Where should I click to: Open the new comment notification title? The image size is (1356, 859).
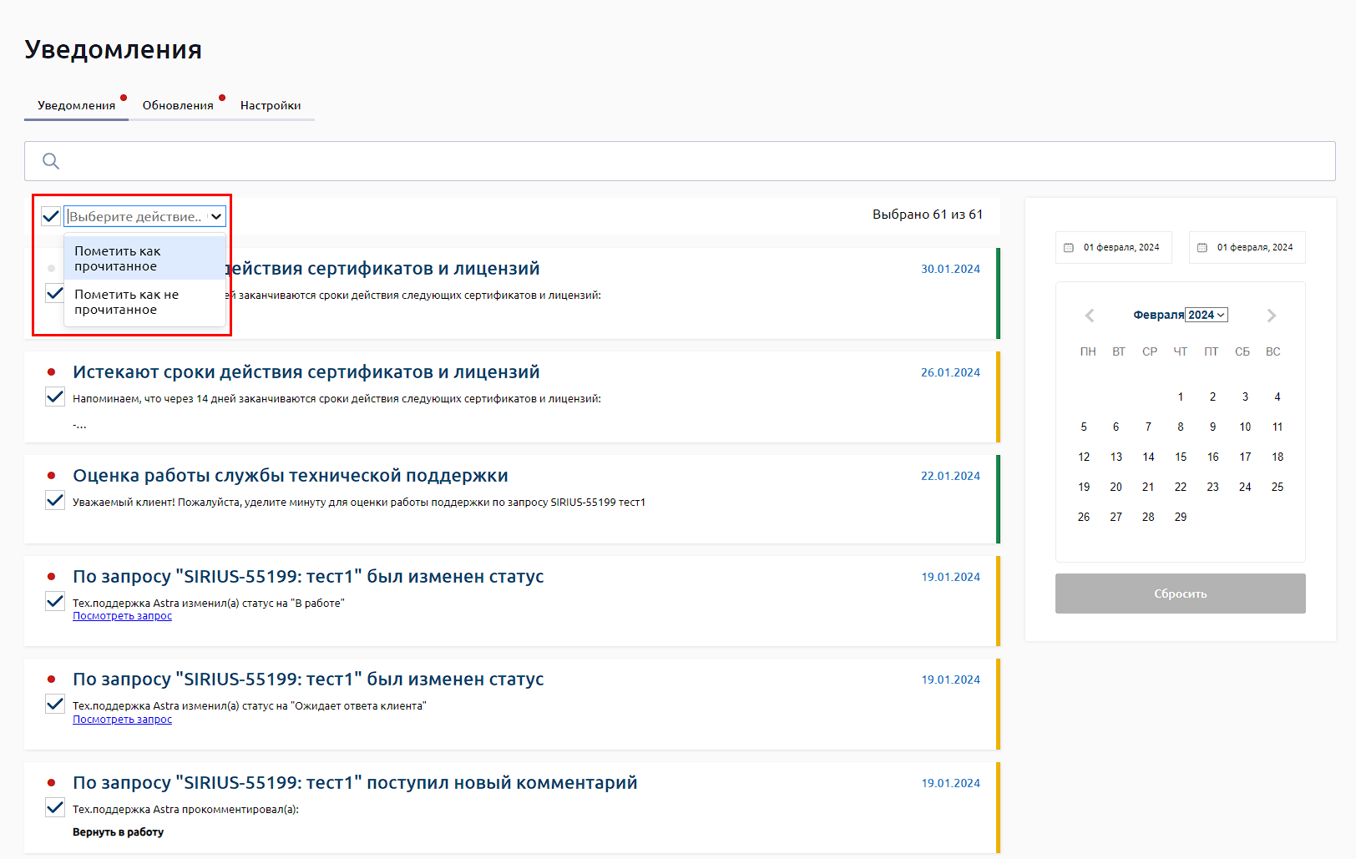355,783
